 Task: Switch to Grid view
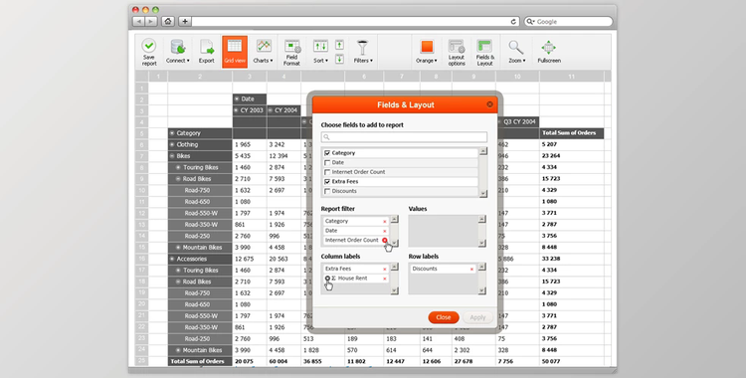click(235, 52)
